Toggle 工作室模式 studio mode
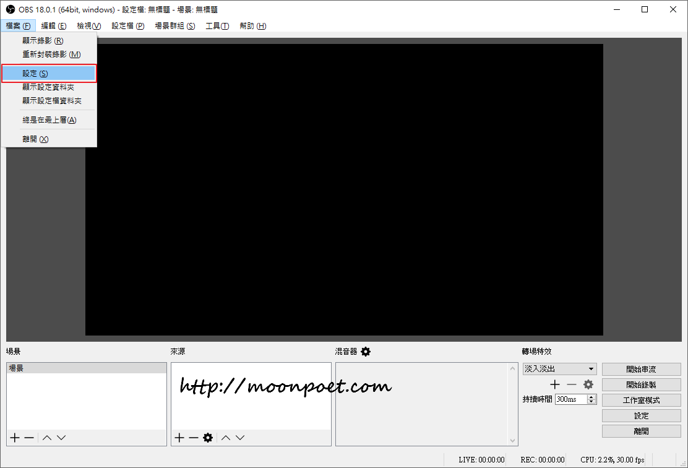Image resolution: width=688 pixels, height=468 pixels. click(641, 400)
